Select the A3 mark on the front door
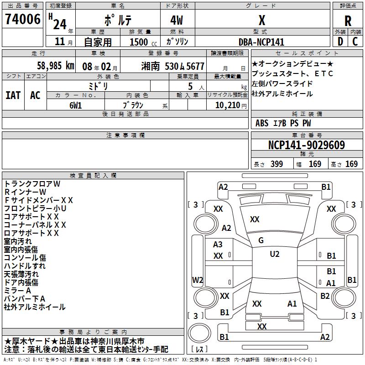This screenshot has width=365, height=365. [x=218, y=245]
